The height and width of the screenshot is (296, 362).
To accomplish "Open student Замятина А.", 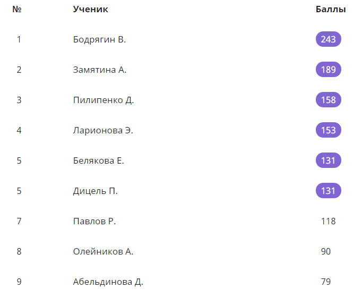I will (x=100, y=70).
